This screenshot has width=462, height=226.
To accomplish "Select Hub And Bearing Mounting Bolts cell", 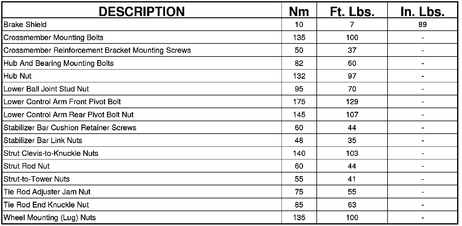I will pos(59,63).
